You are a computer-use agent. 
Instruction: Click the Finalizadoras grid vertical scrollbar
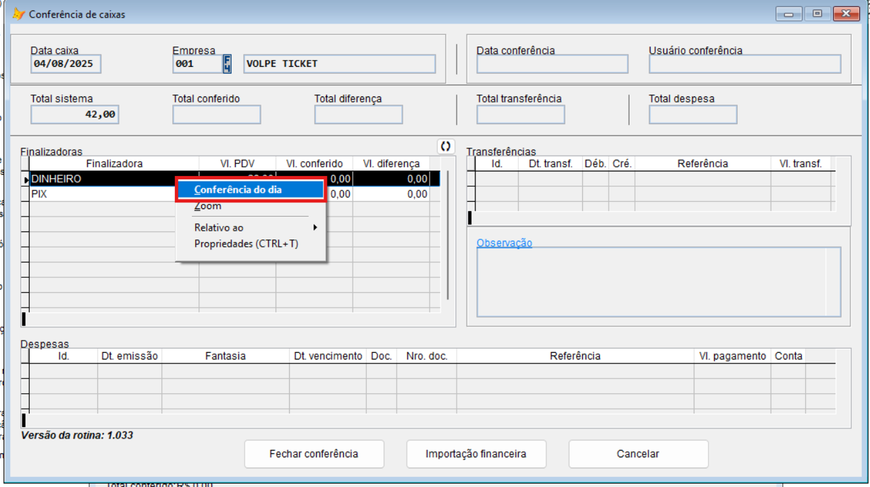447,236
